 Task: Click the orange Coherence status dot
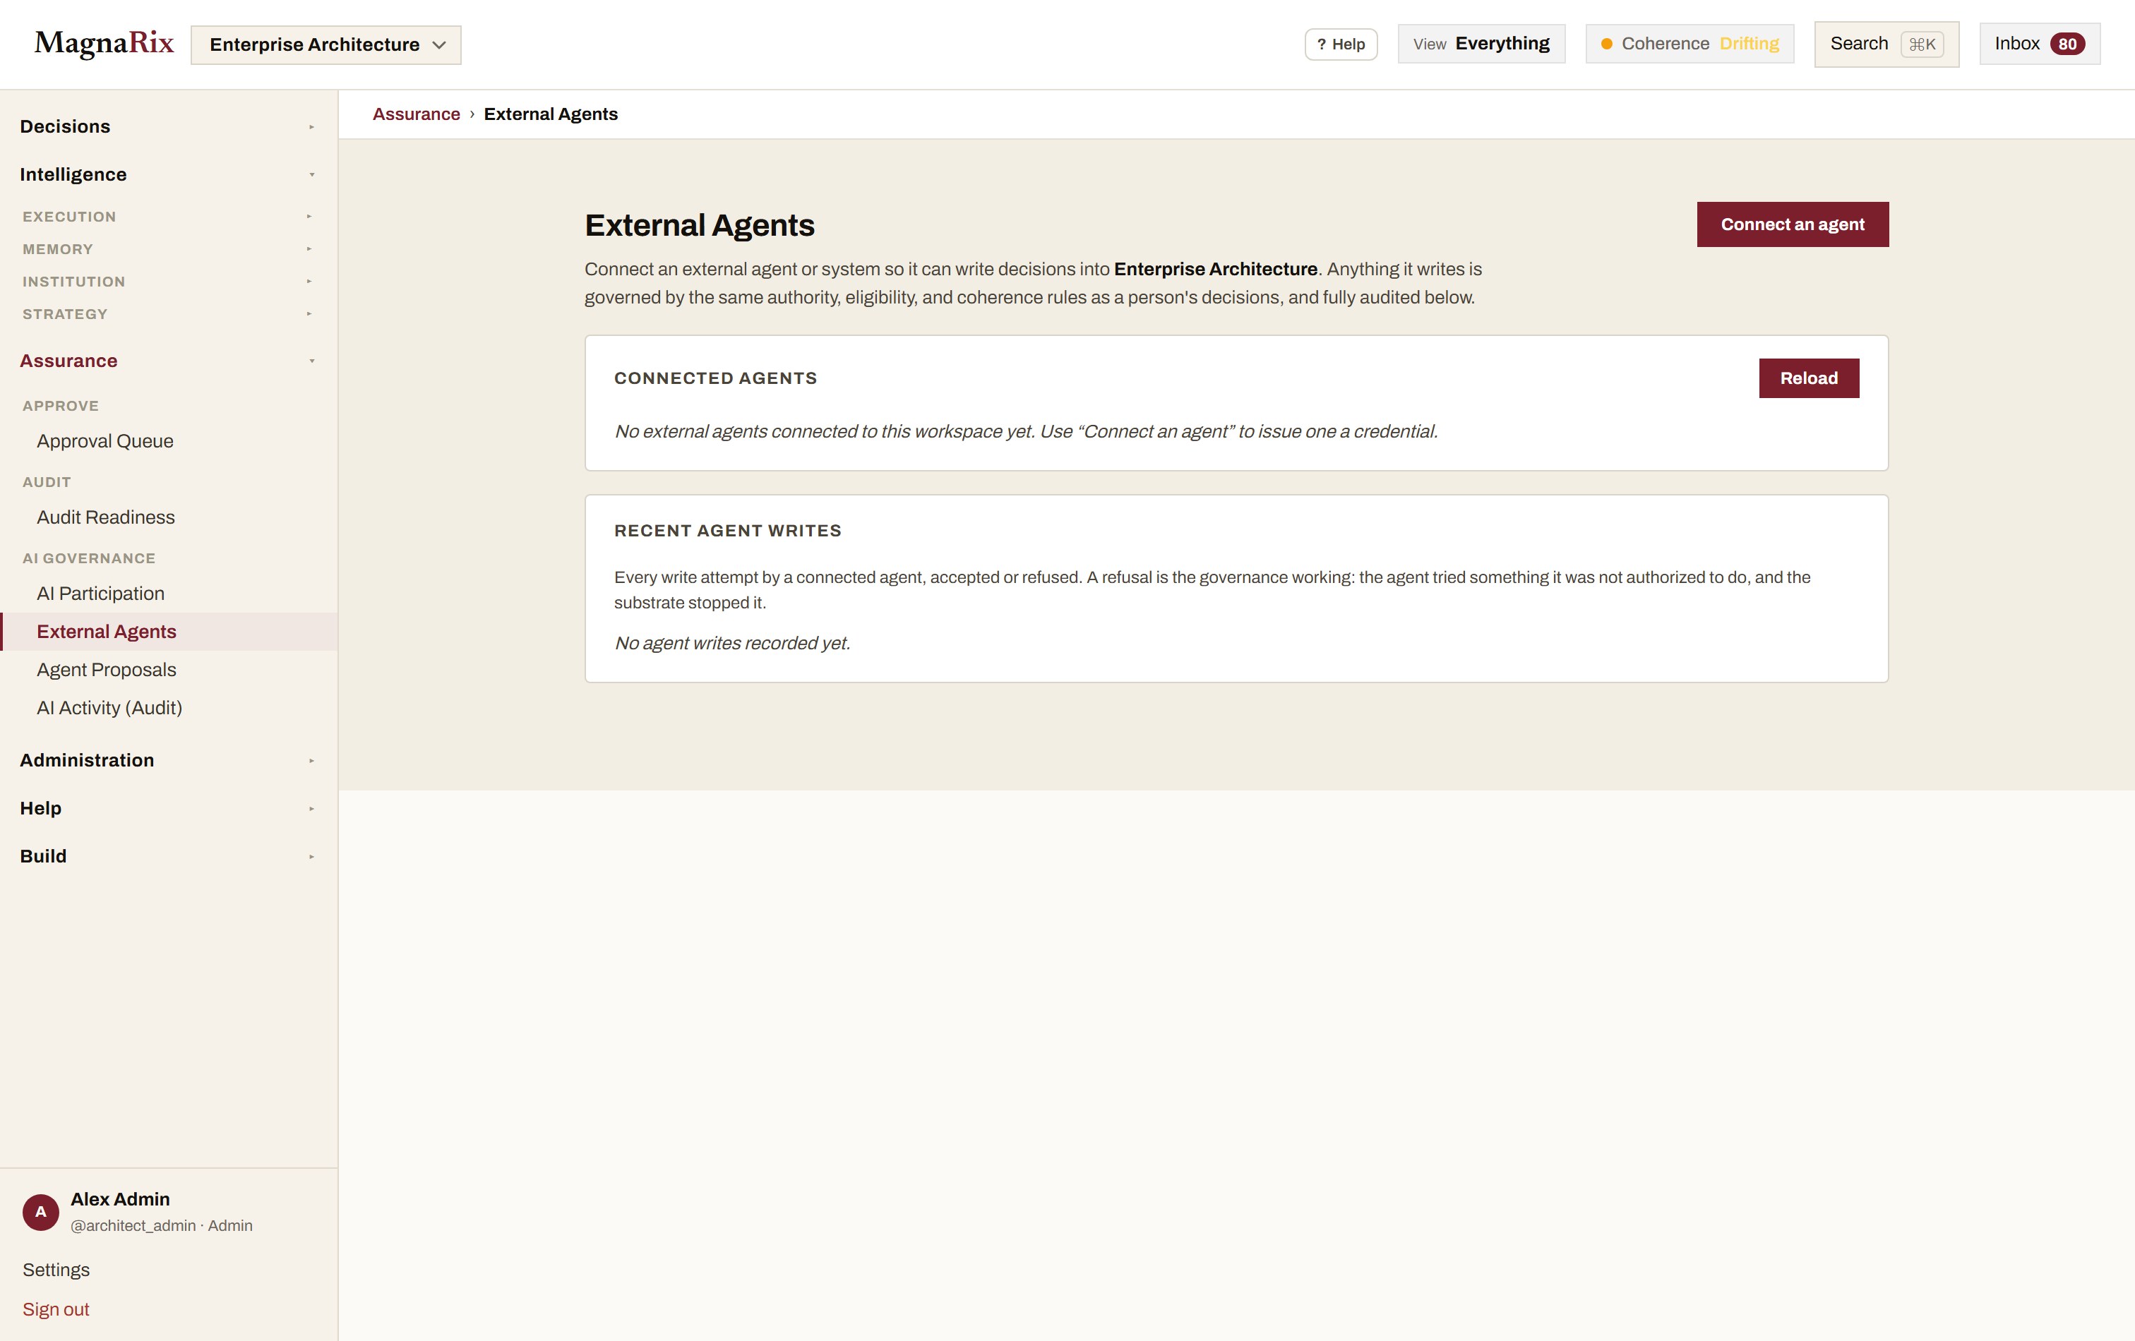[1605, 44]
